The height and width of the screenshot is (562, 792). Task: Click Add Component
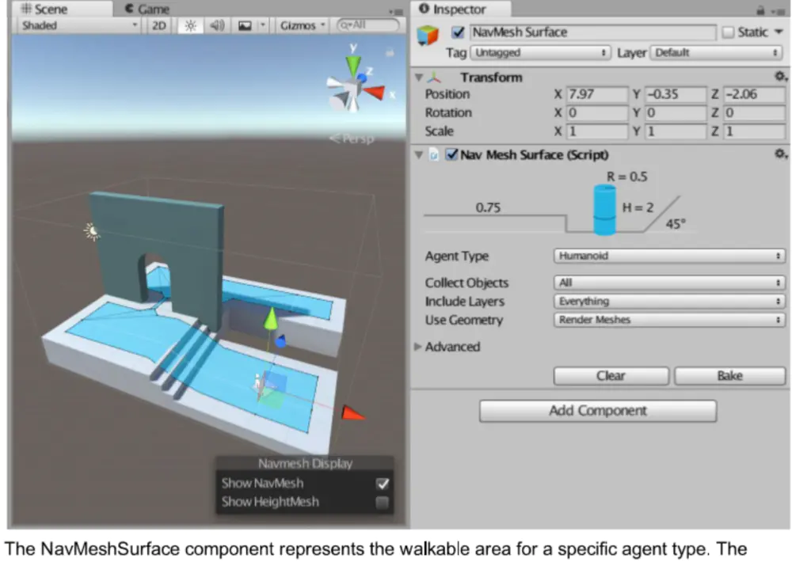(596, 411)
